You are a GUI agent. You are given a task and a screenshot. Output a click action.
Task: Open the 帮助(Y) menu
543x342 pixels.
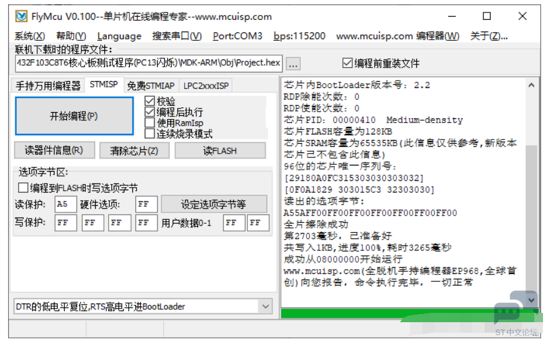pos(71,36)
